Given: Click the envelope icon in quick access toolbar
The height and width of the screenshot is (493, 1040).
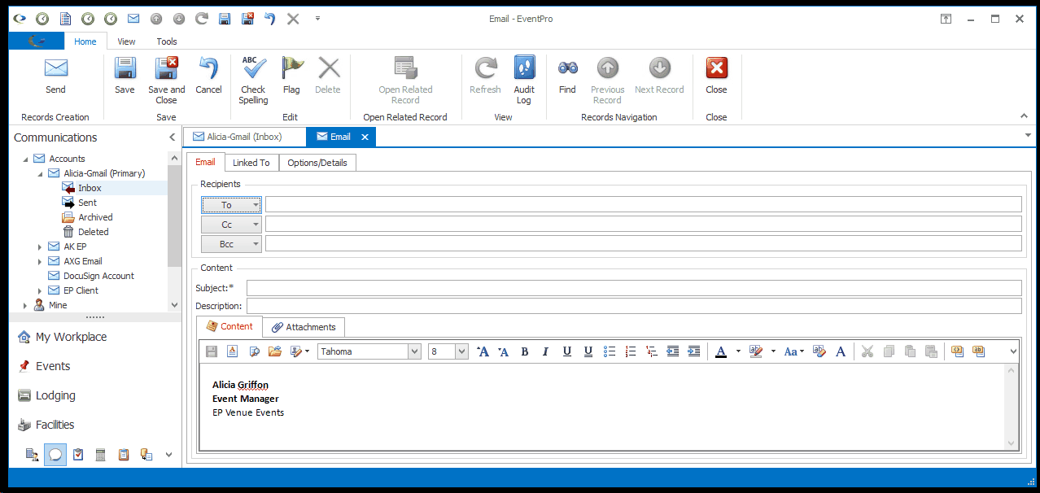Looking at the screenshot, I should 133,19.
